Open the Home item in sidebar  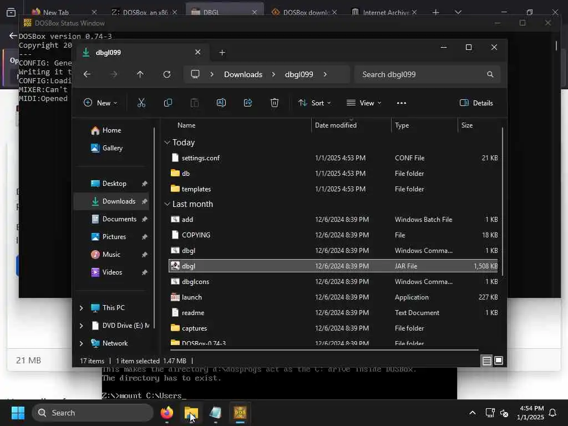[x=111, y=130]
